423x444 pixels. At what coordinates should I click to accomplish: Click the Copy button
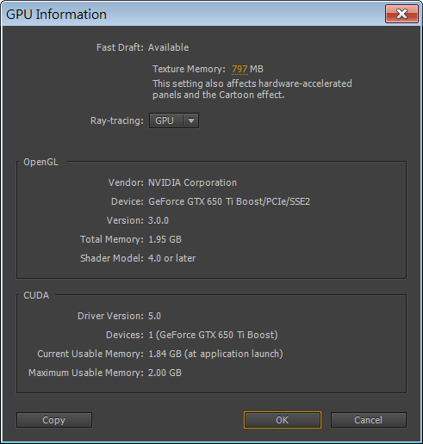pos(54,420)
